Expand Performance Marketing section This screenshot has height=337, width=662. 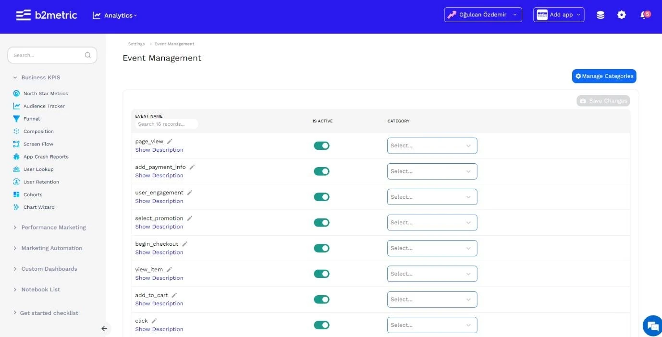coord(49,228)
